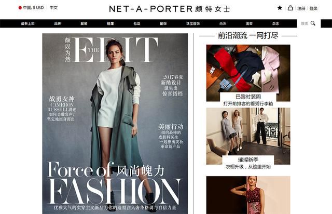Click the red China flag icon

(x=20, y=8)
